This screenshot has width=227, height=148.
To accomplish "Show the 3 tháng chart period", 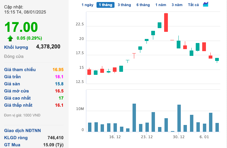I will click(124, 5).
